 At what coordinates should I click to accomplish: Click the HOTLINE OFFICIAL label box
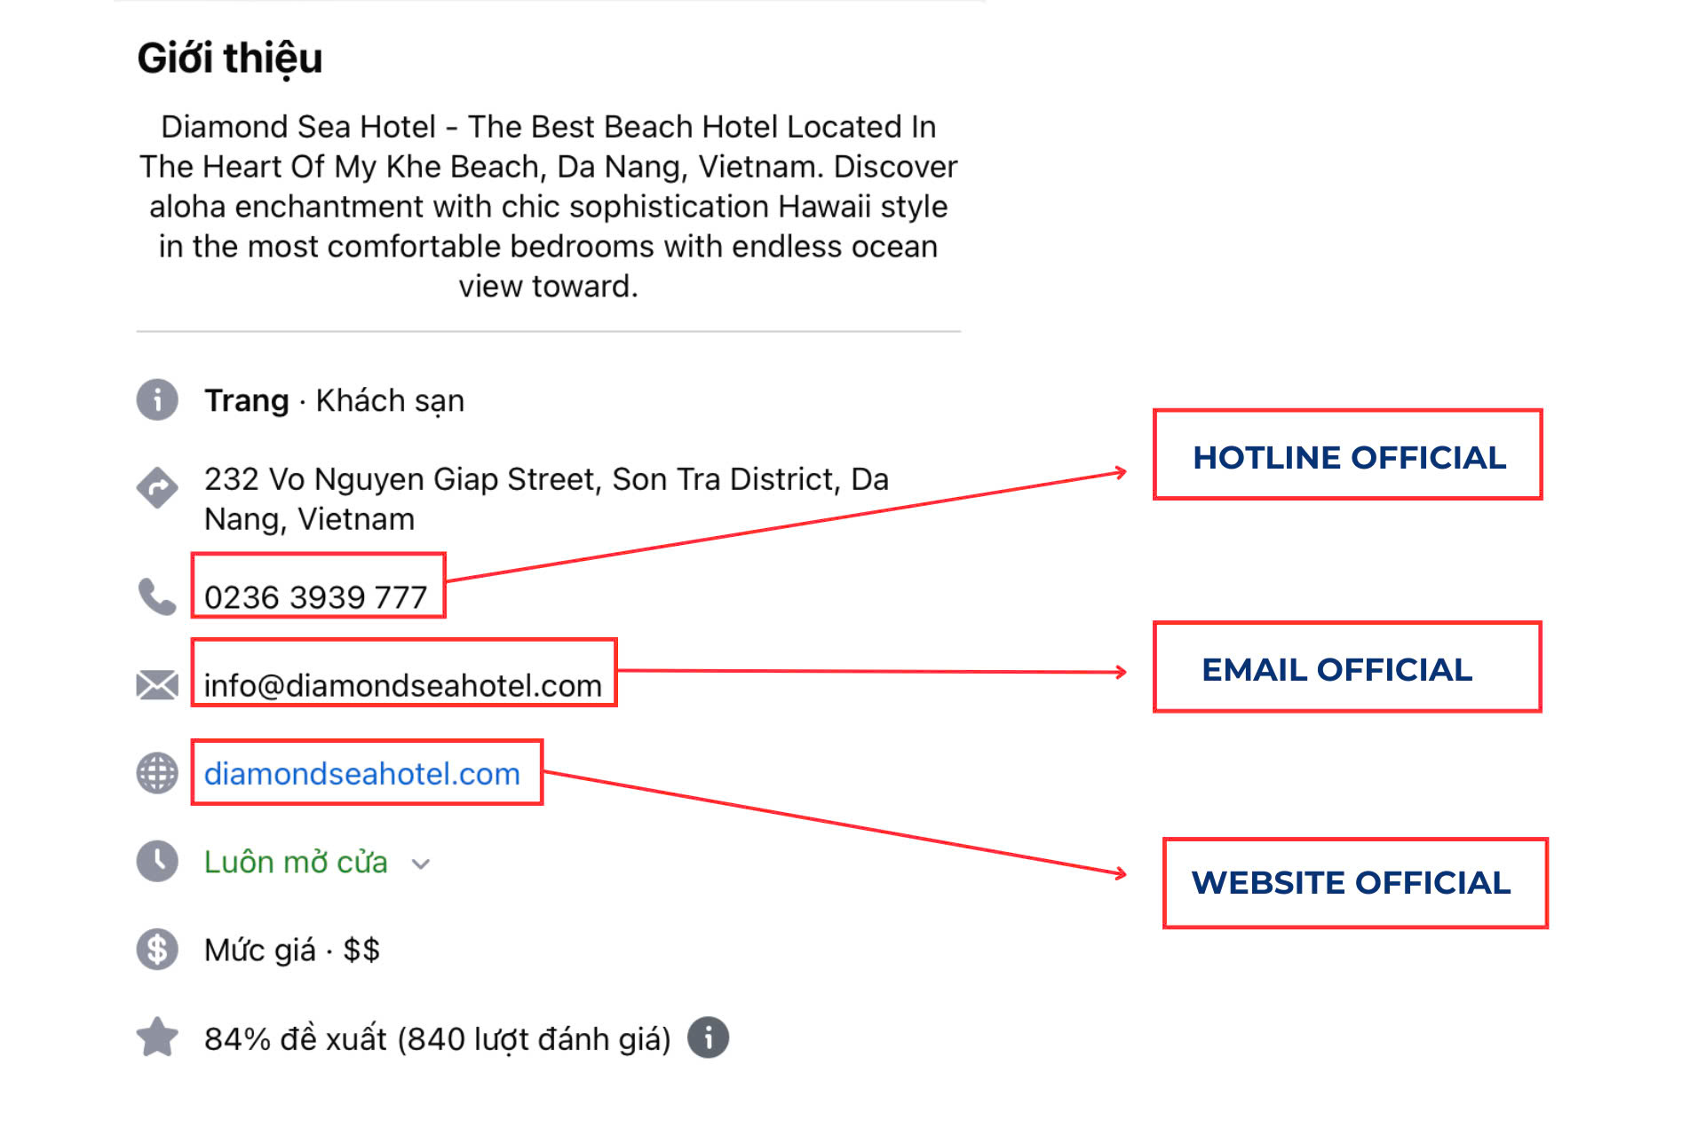pos(1347,456)
